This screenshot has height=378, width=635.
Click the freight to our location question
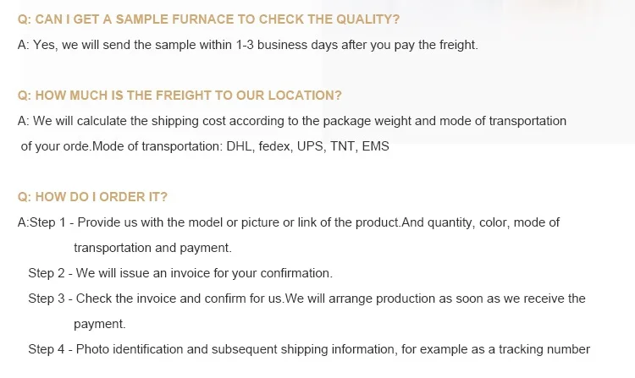(179, 96)
